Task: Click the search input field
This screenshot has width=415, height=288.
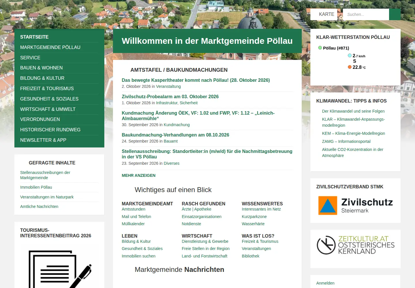Action: (366, 14)
